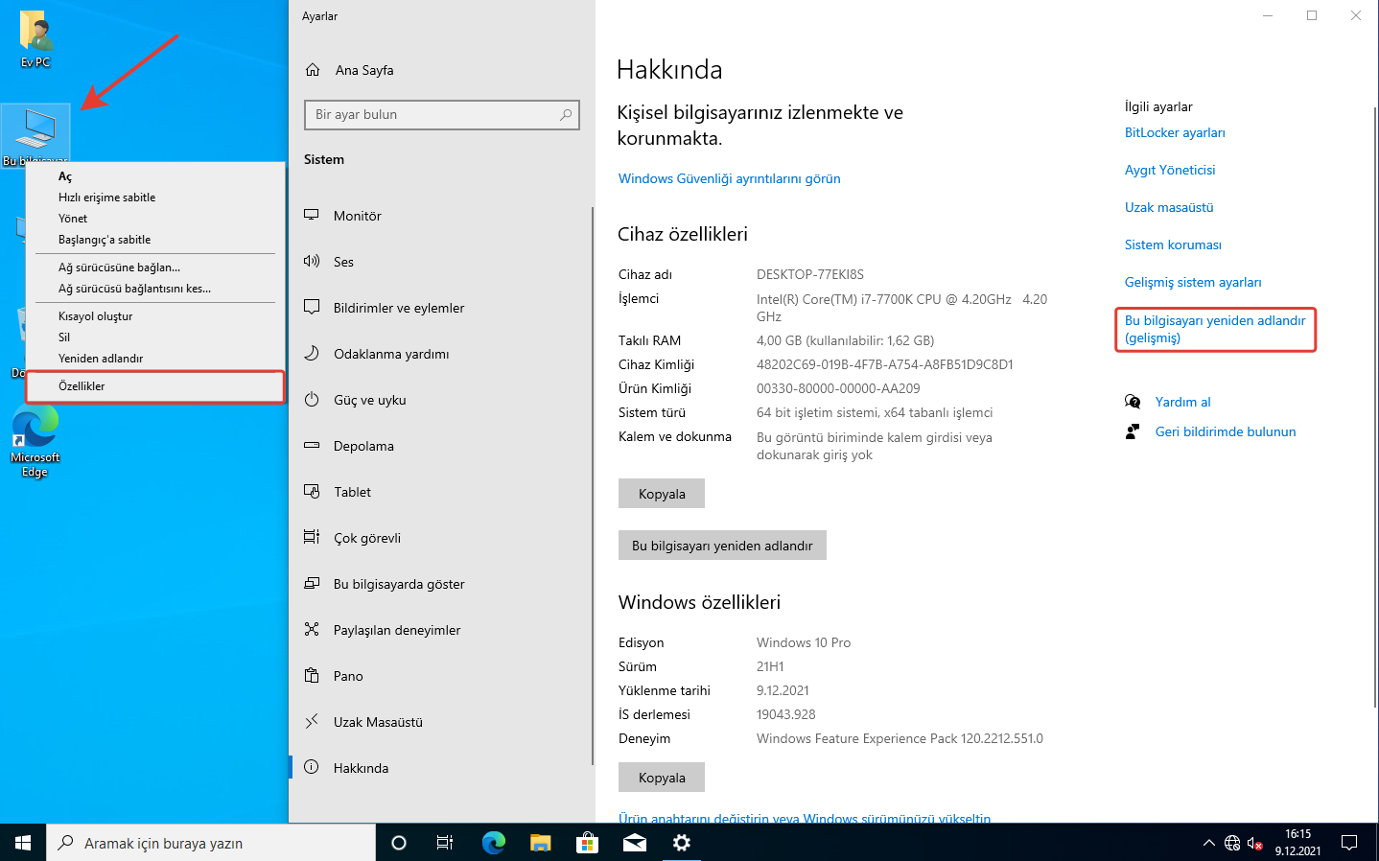Select the Ses speaker icon
1379x861 pixels.
[x=312, y=261]
